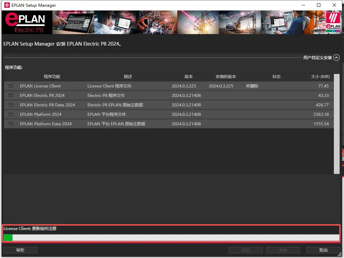344x258 pixels.
Task: Toggle EPLAN Electric P8 2024 checkbox
Action: [11, 96]
